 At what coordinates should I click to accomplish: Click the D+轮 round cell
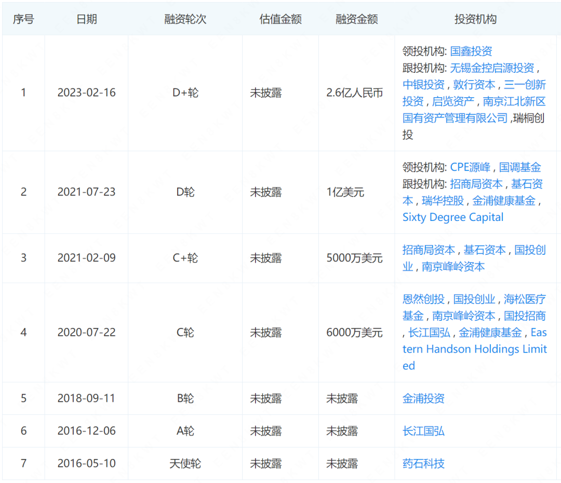coord(185,93)
